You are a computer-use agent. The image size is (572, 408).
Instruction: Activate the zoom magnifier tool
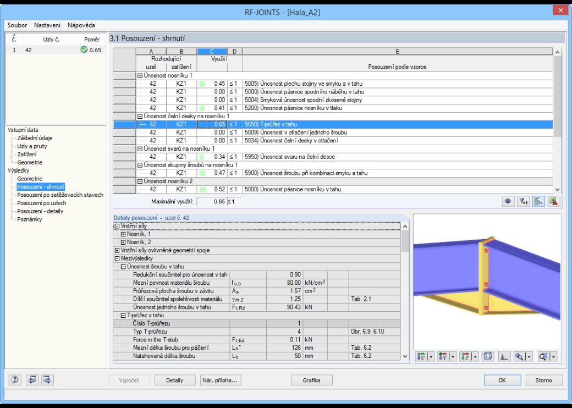pos(519,357)
